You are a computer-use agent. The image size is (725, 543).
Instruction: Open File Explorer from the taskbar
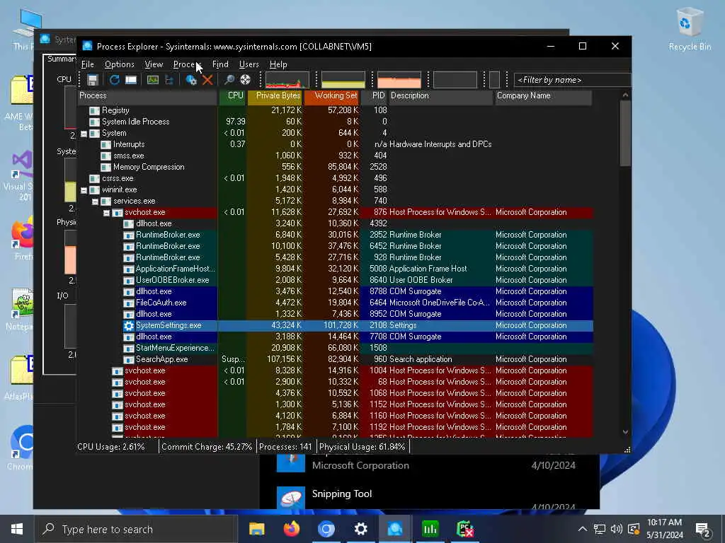pyautogui.click(x=256, y=529)
